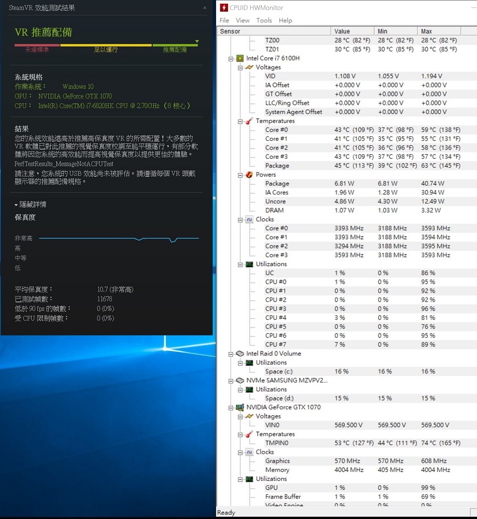Click the Min column header
The height and width of the screenshot is (519, 477).
396,31
